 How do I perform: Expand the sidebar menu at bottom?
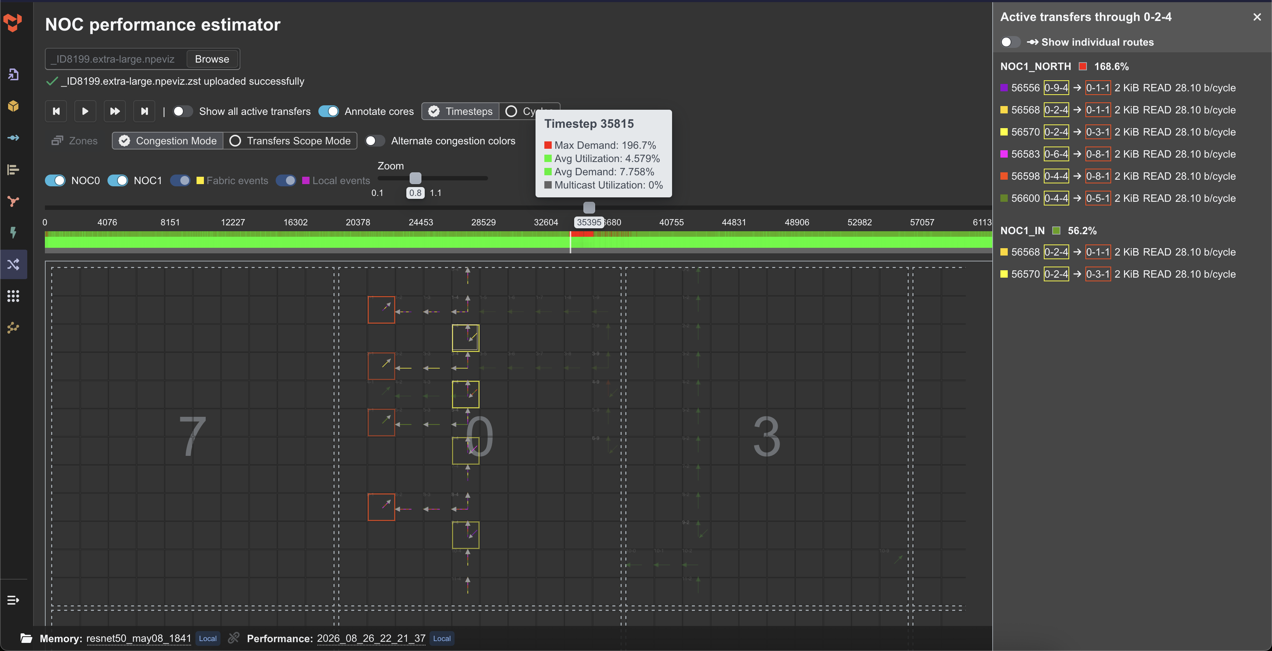[13, 600]
